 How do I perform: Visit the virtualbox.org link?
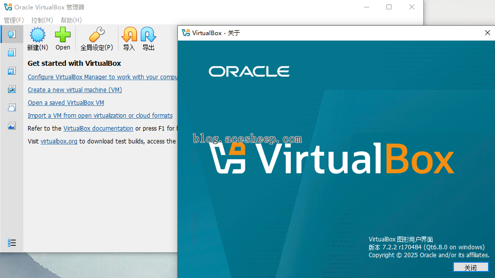pos(59,141)
